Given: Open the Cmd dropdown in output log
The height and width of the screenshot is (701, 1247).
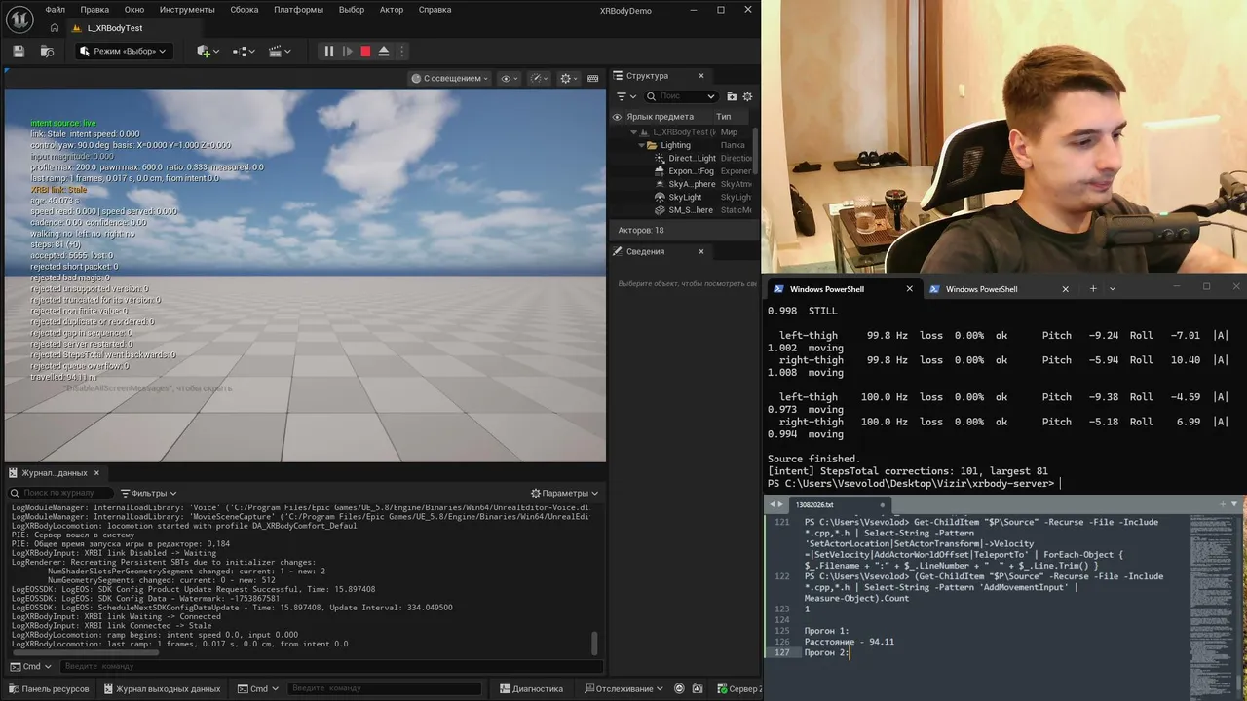Looking at the screenshot, I should click(x=32, y=666).
